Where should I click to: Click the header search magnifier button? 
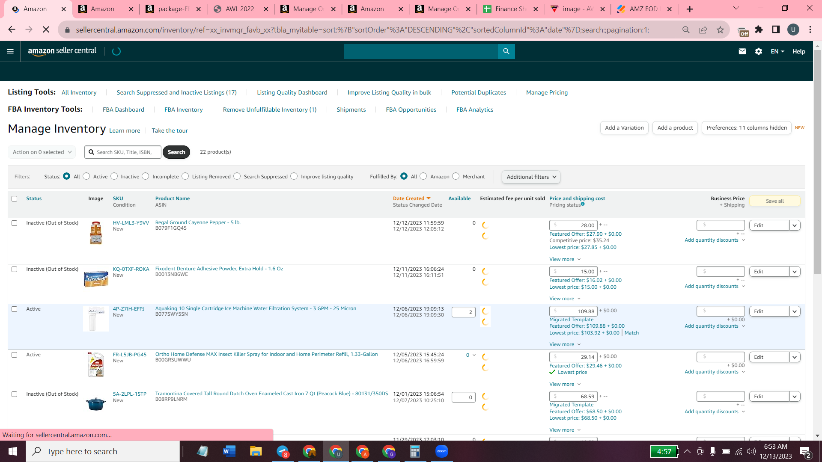506,51
